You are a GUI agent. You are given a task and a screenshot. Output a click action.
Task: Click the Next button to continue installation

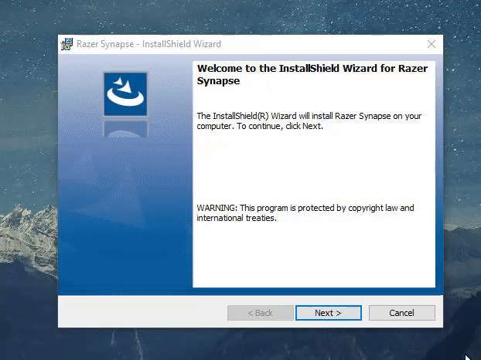point(328,313)
